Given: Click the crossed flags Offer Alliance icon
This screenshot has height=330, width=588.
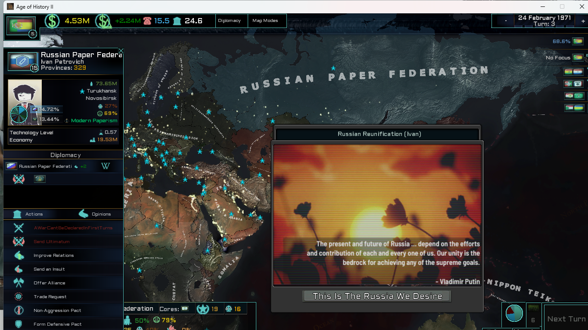Looking at the screenshot, I should pos(19,283).
